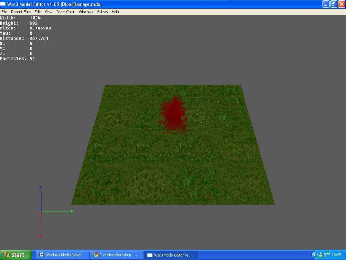Click the green Y axis label
Screen dimensions: 346x260
pos(72,211)
